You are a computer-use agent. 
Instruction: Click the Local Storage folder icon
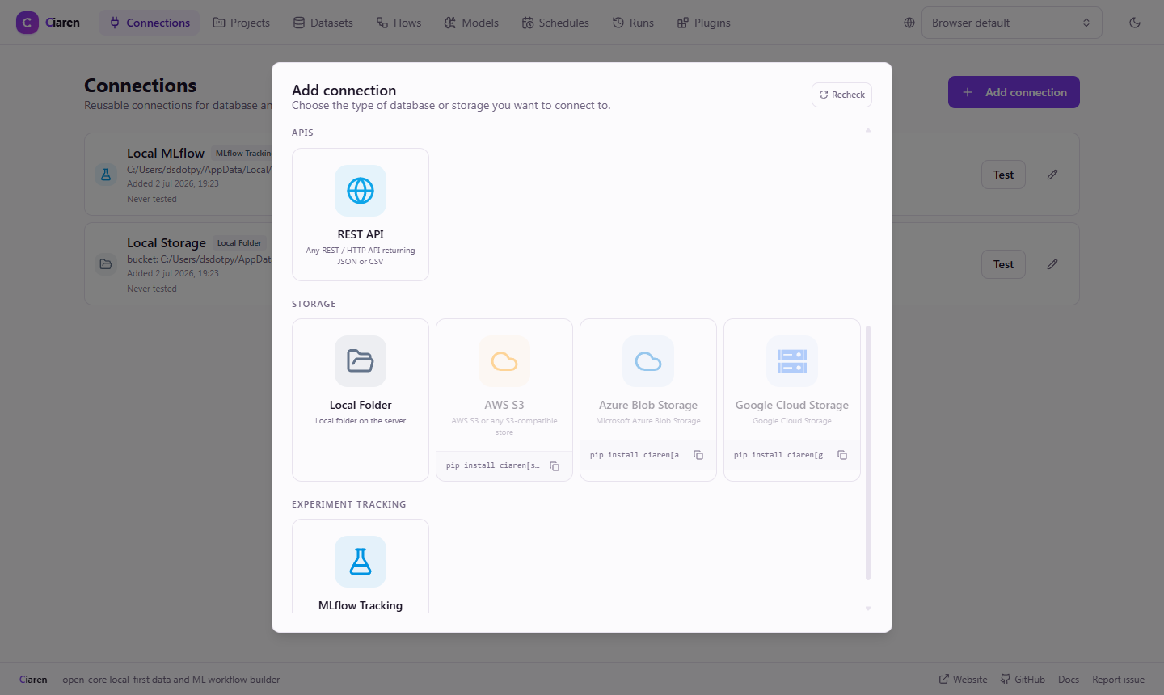click(x=106, y=264)
